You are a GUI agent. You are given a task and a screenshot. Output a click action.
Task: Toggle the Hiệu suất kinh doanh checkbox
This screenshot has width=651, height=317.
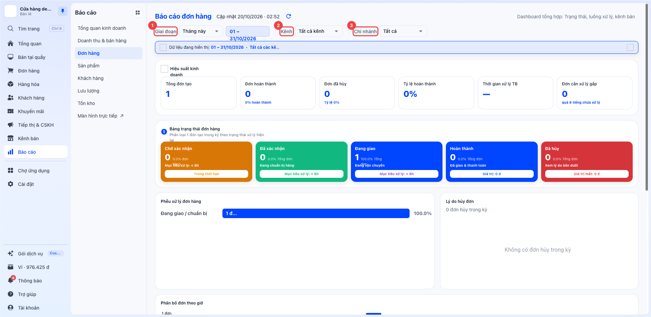point(164,69)
